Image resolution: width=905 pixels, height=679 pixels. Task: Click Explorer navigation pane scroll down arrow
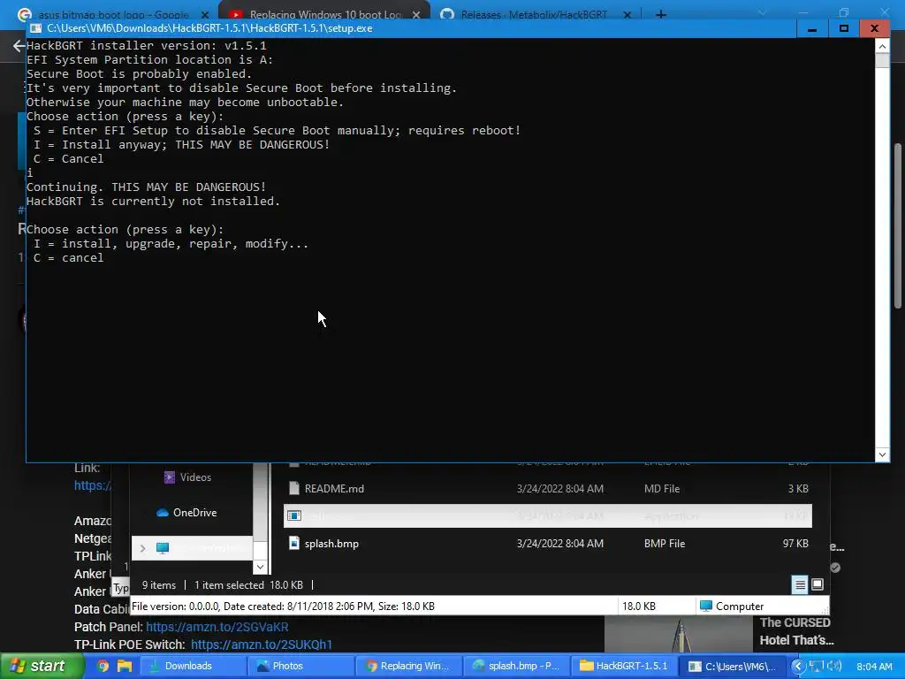pos(261,567)
